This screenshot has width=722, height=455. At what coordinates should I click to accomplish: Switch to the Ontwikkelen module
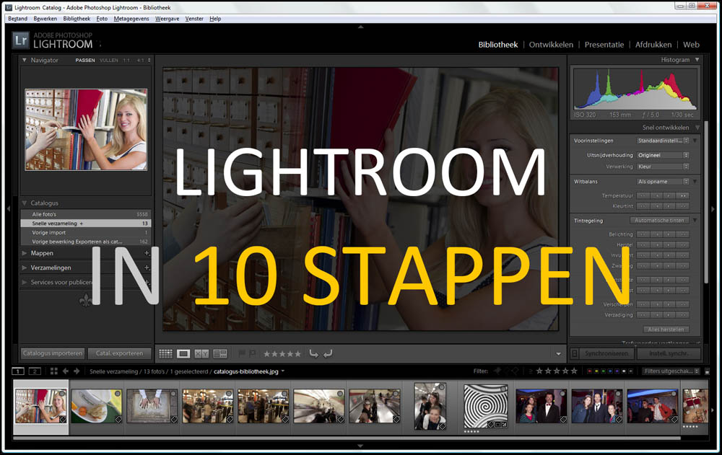coord(551,44)
